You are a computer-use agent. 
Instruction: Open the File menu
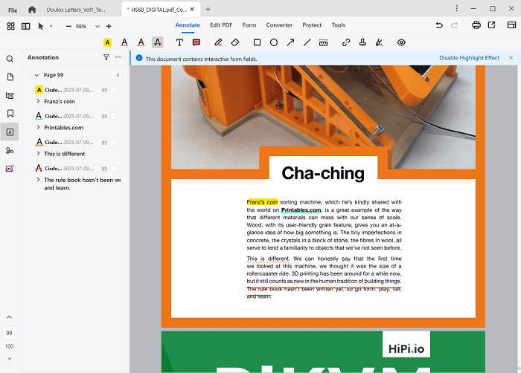(13, 9)
